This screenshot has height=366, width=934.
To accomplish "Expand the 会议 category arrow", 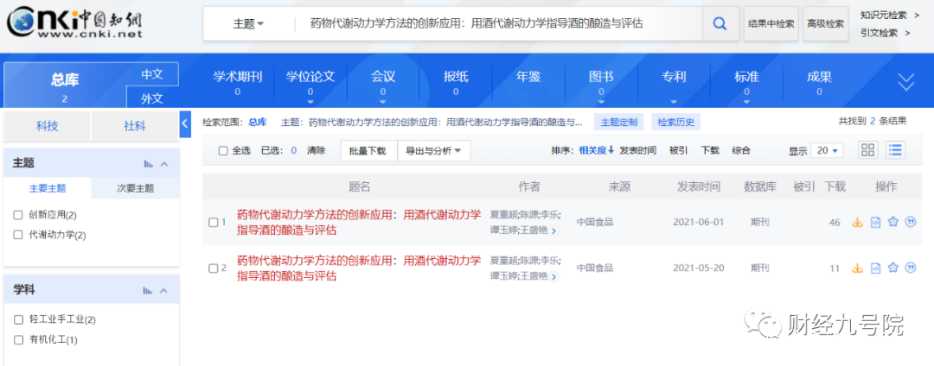I will pyautogui.click(x=383, y=102).
